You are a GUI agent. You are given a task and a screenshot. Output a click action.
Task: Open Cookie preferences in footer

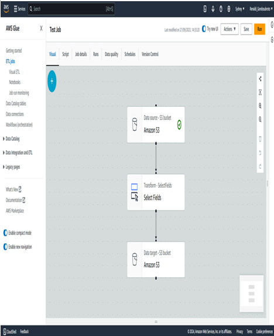pos(265,331)
